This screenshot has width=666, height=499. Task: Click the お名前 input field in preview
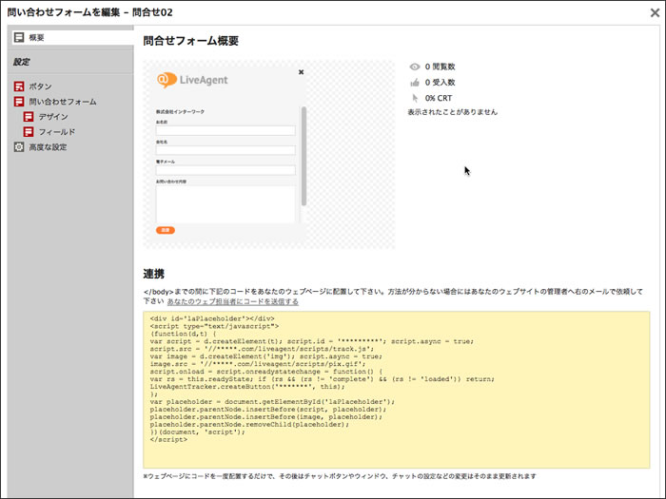pyautogui.click(x=225, y=130)
